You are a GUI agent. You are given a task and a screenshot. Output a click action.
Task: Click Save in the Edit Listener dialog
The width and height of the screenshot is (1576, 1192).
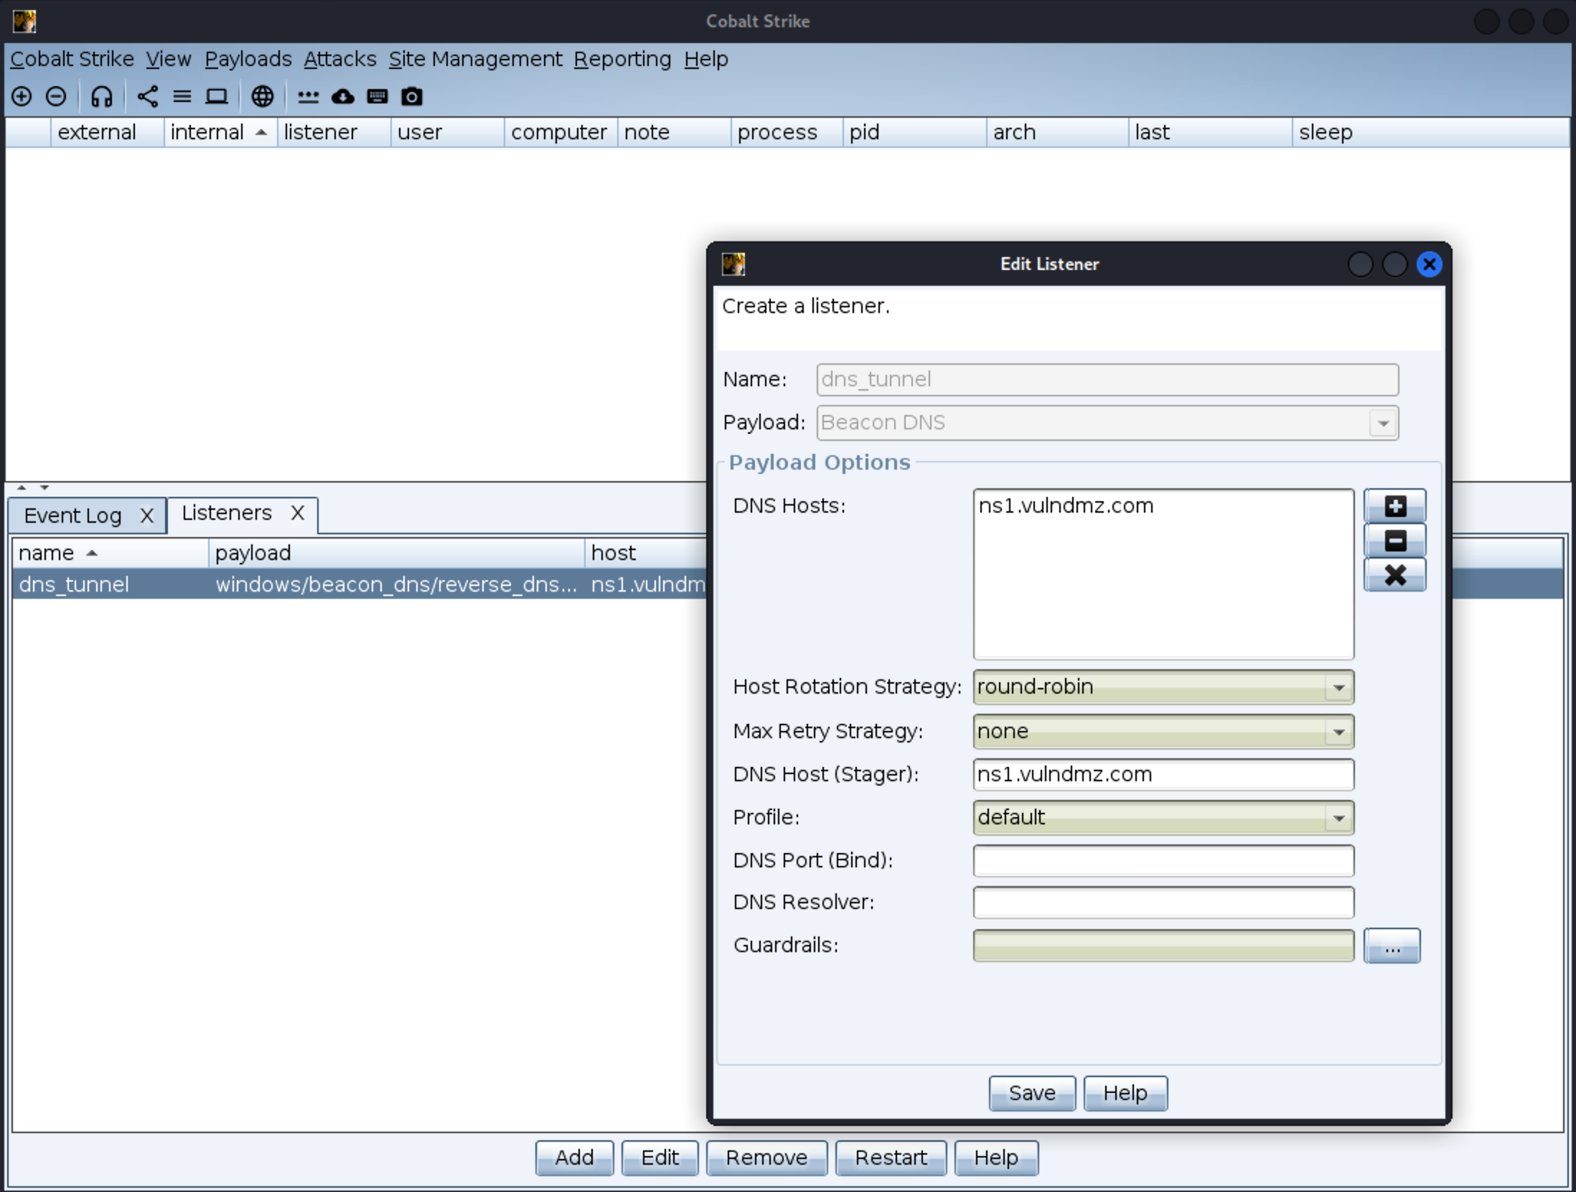1031,1093
